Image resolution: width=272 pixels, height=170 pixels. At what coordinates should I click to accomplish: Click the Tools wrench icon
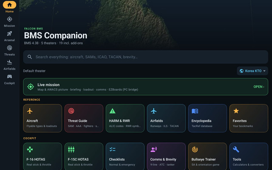(x=236, y=149)
